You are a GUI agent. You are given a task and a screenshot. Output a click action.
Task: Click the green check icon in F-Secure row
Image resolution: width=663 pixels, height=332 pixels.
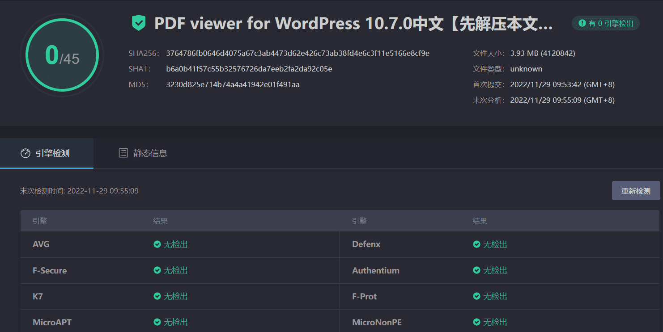point(157,270)
